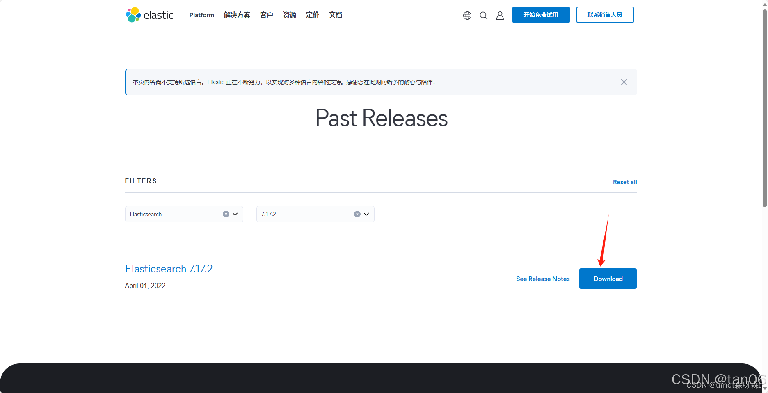
Task: Click inside the 7.17.2 version filter field
Action: click(x=315, y=214)
